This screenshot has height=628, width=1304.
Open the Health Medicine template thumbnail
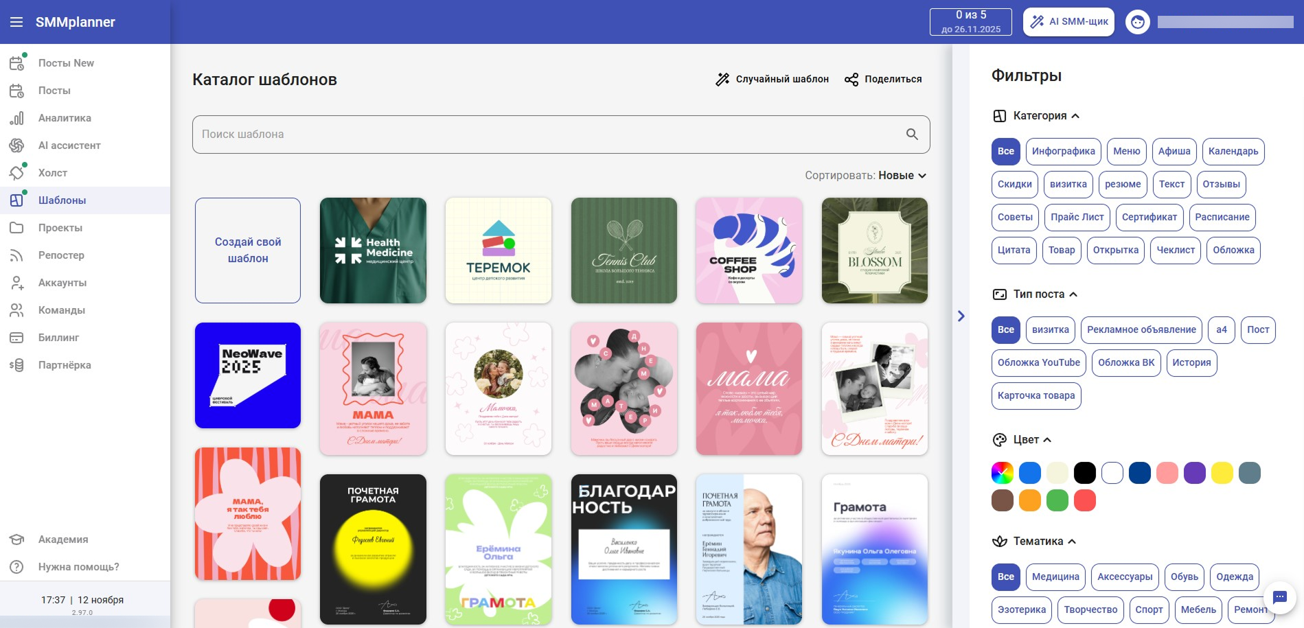tap(373, 251)
